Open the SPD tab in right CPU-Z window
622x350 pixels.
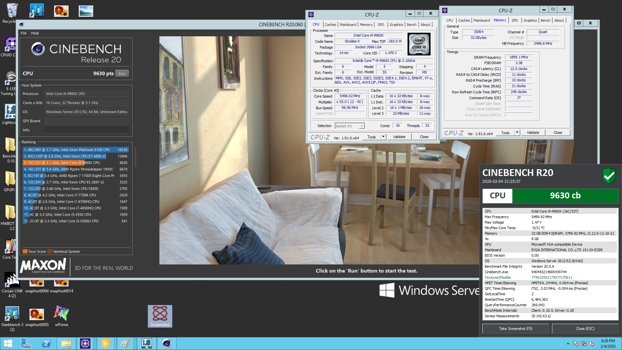click(515, 20)
